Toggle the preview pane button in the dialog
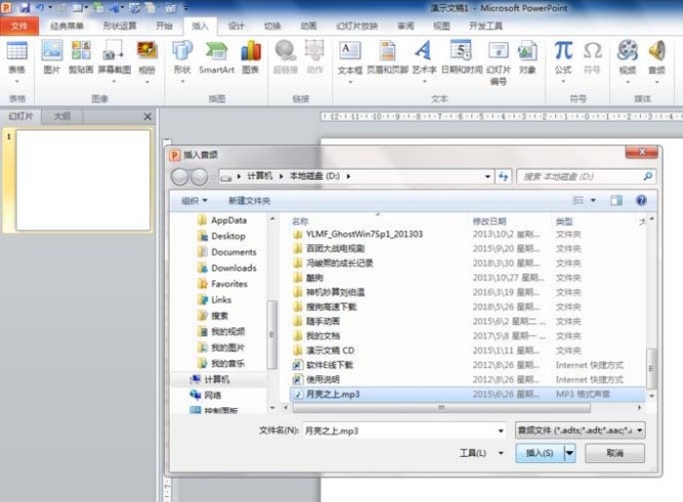Image resolution: width=683 pixels, height=502 pixels. point(616,200)
